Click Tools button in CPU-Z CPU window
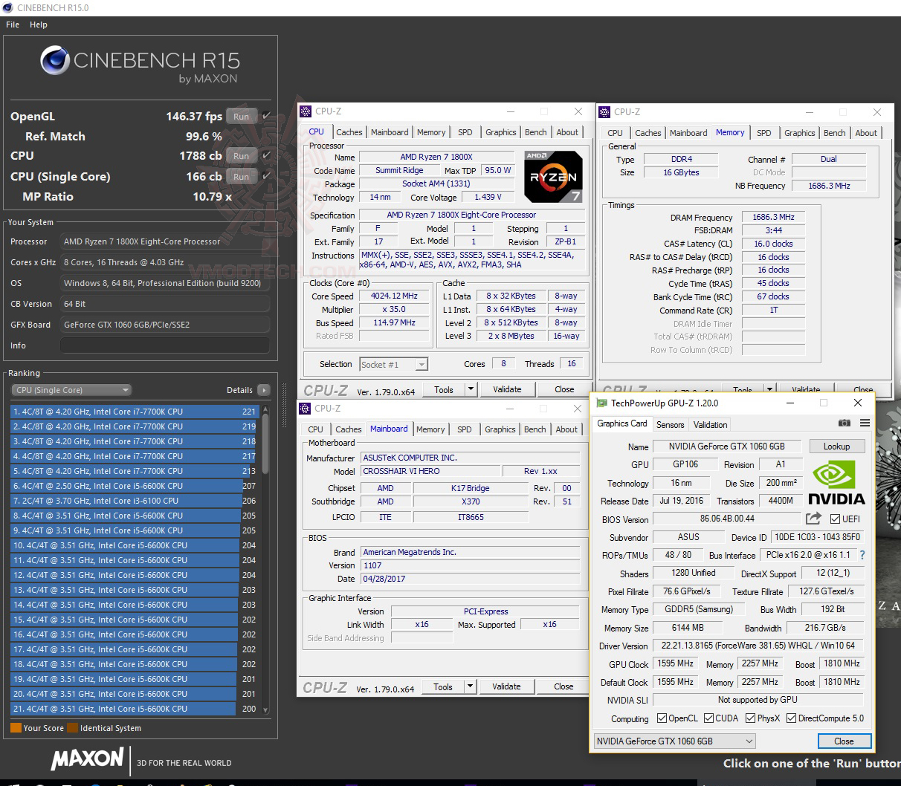This screenshot has height=786, width=901. click(x=444, y=389)
